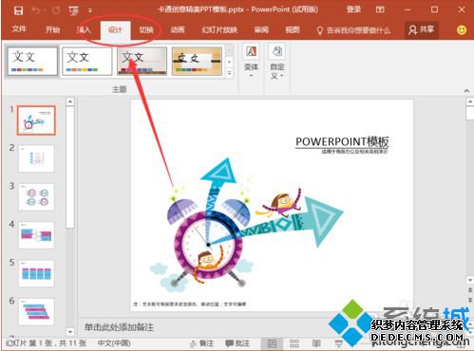Open the 审阅 tab
This screenshot has height=351, width=474.
(261, 29)
